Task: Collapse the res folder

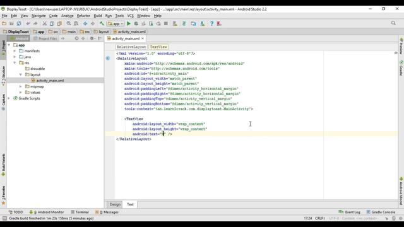Action: click(15, 63)
